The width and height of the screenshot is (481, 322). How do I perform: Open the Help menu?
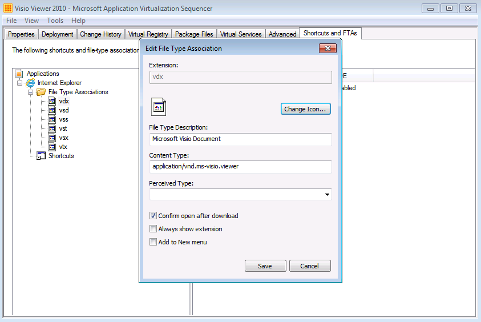78,21
